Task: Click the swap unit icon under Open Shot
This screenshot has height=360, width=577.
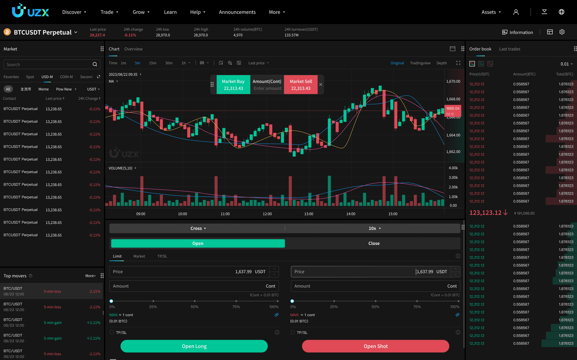Action: click(457, 315)
